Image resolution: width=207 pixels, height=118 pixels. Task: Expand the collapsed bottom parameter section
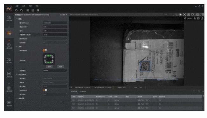pyautogui.click(x=17, y=98)
